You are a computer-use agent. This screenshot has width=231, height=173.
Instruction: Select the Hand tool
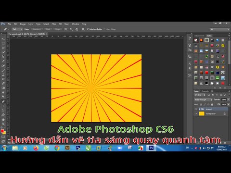tap(3, 120)
